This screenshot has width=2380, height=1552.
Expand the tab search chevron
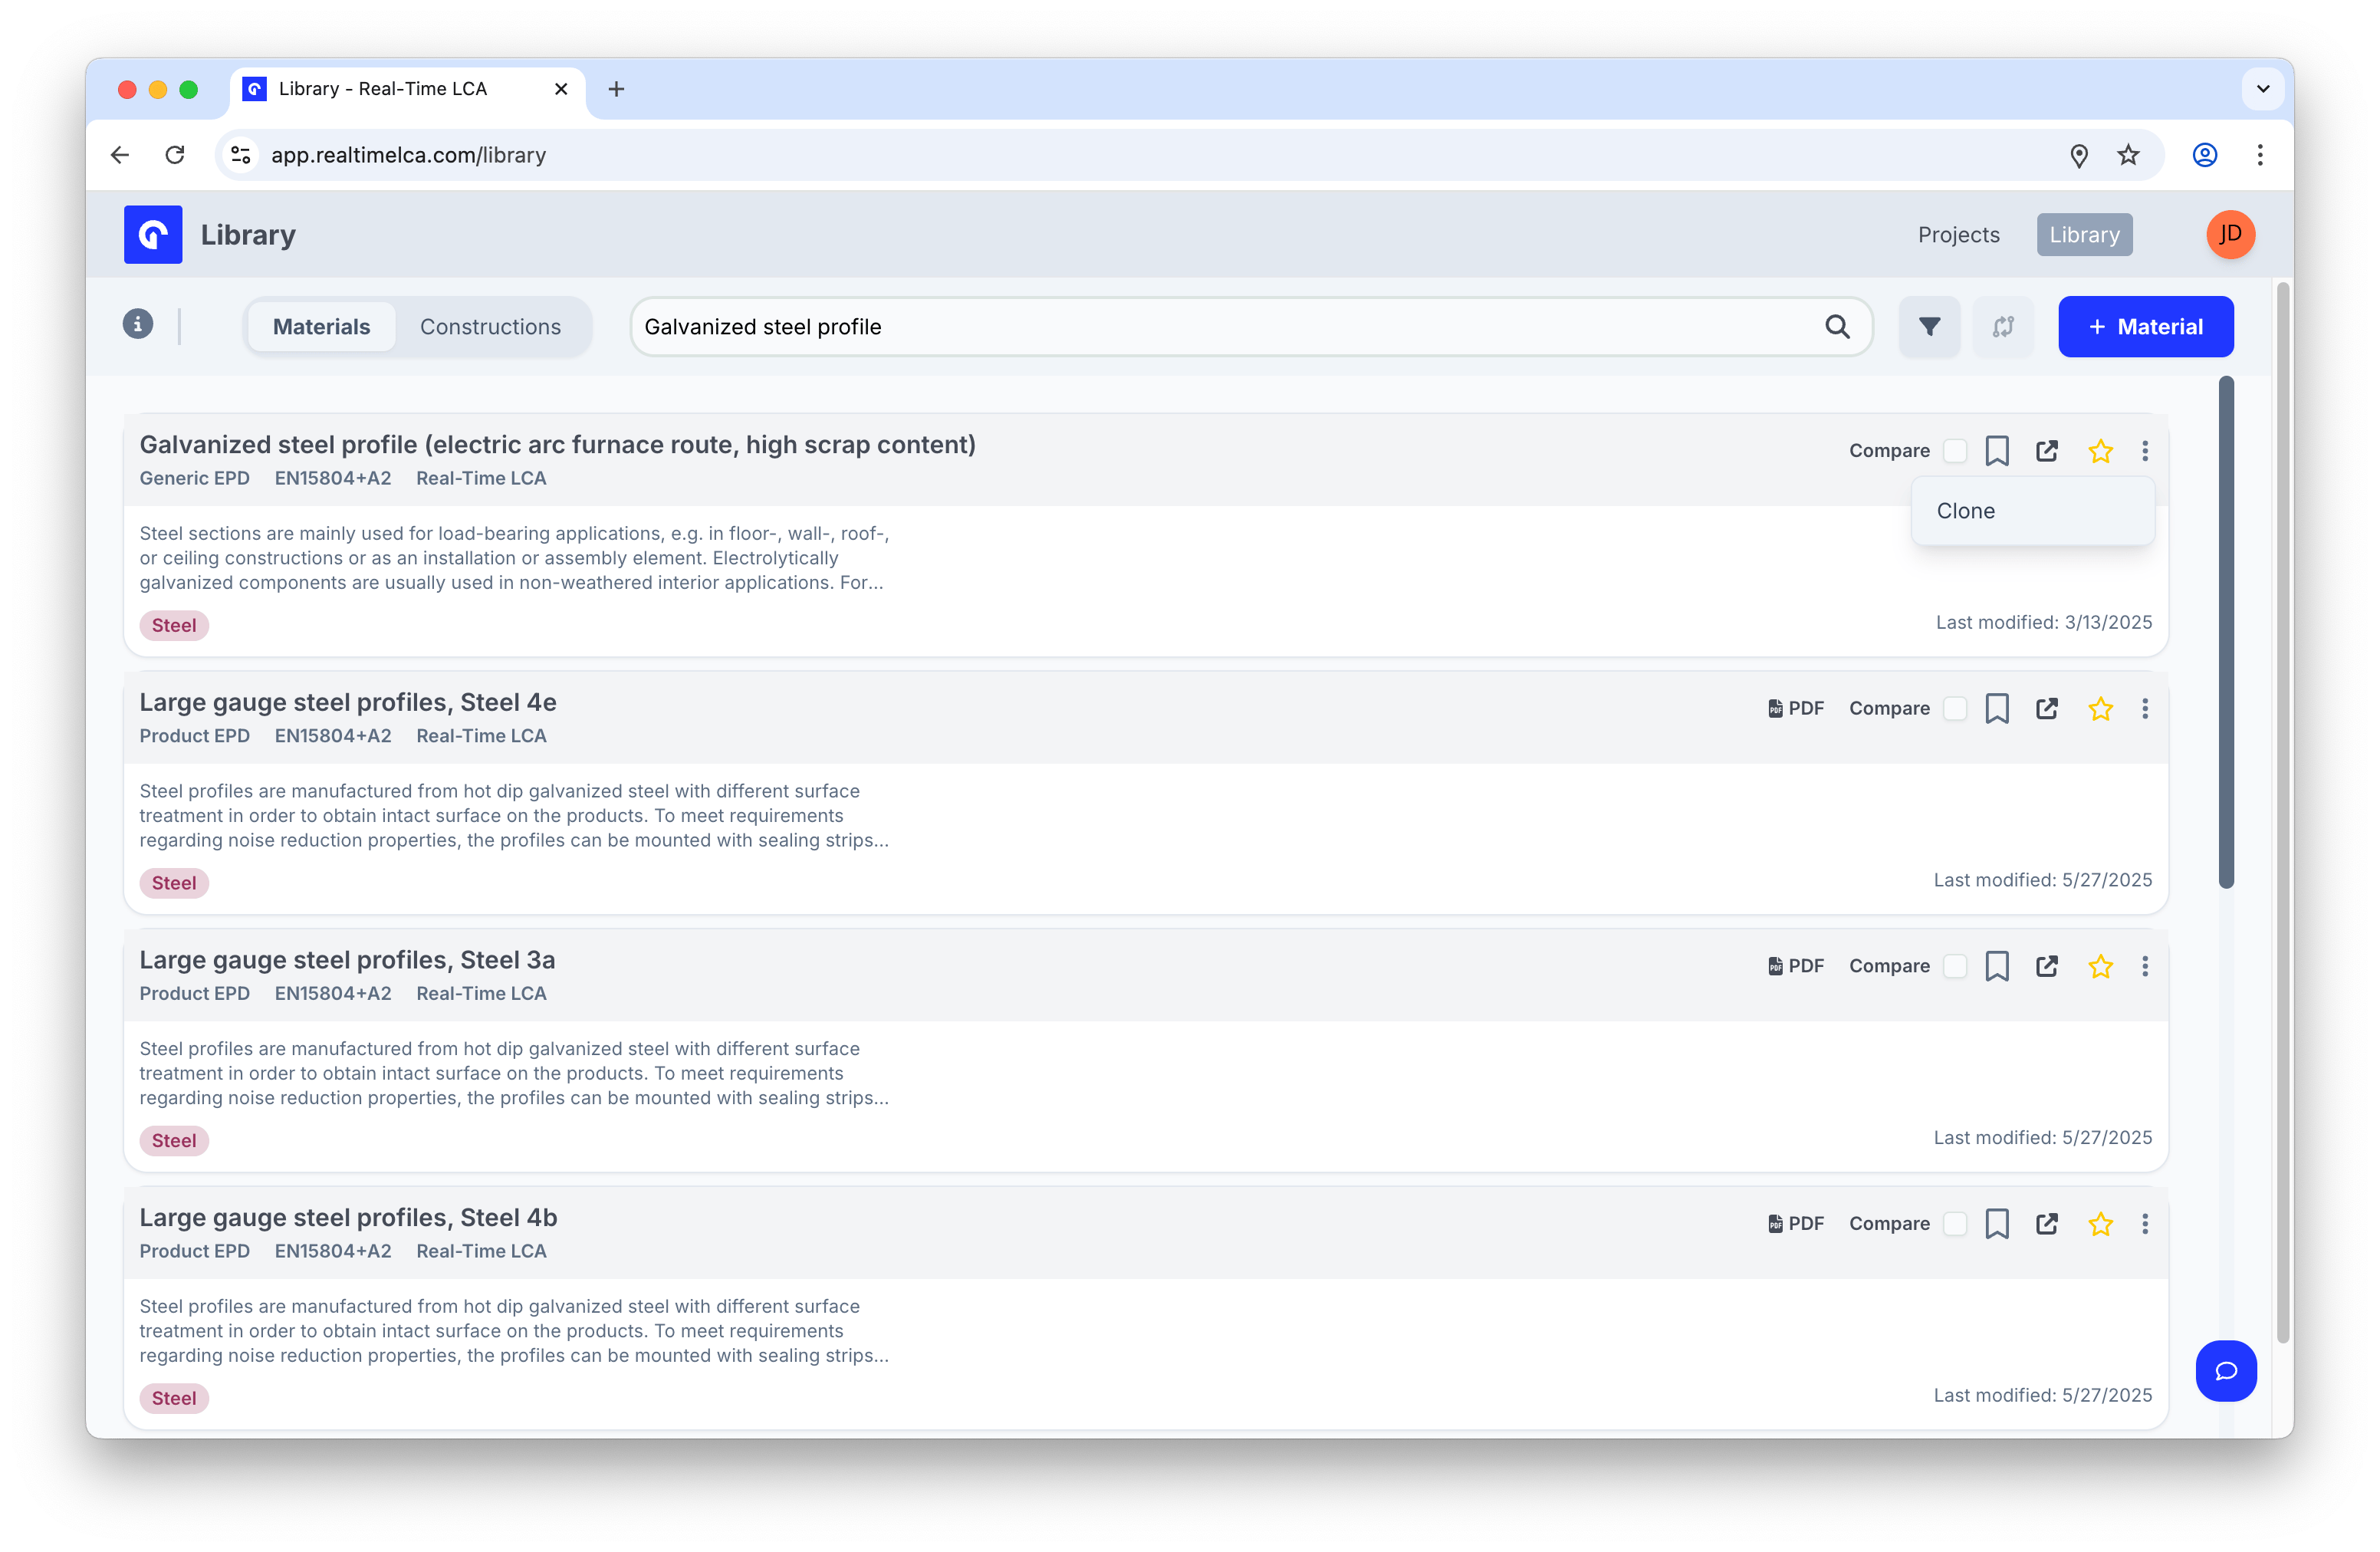[2263, 89]
